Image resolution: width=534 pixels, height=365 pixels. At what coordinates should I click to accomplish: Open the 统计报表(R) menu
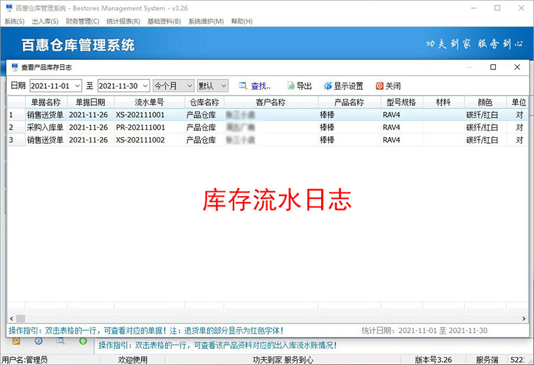(123, 21)
